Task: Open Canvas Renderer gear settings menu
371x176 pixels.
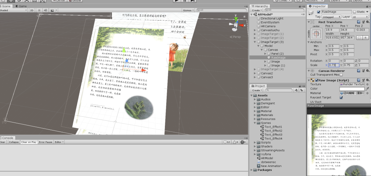Action: coord(367,70)
